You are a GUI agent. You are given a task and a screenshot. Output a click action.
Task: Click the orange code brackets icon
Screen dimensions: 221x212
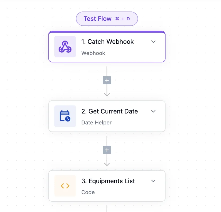pyautogui.click(x=65, y=186)
